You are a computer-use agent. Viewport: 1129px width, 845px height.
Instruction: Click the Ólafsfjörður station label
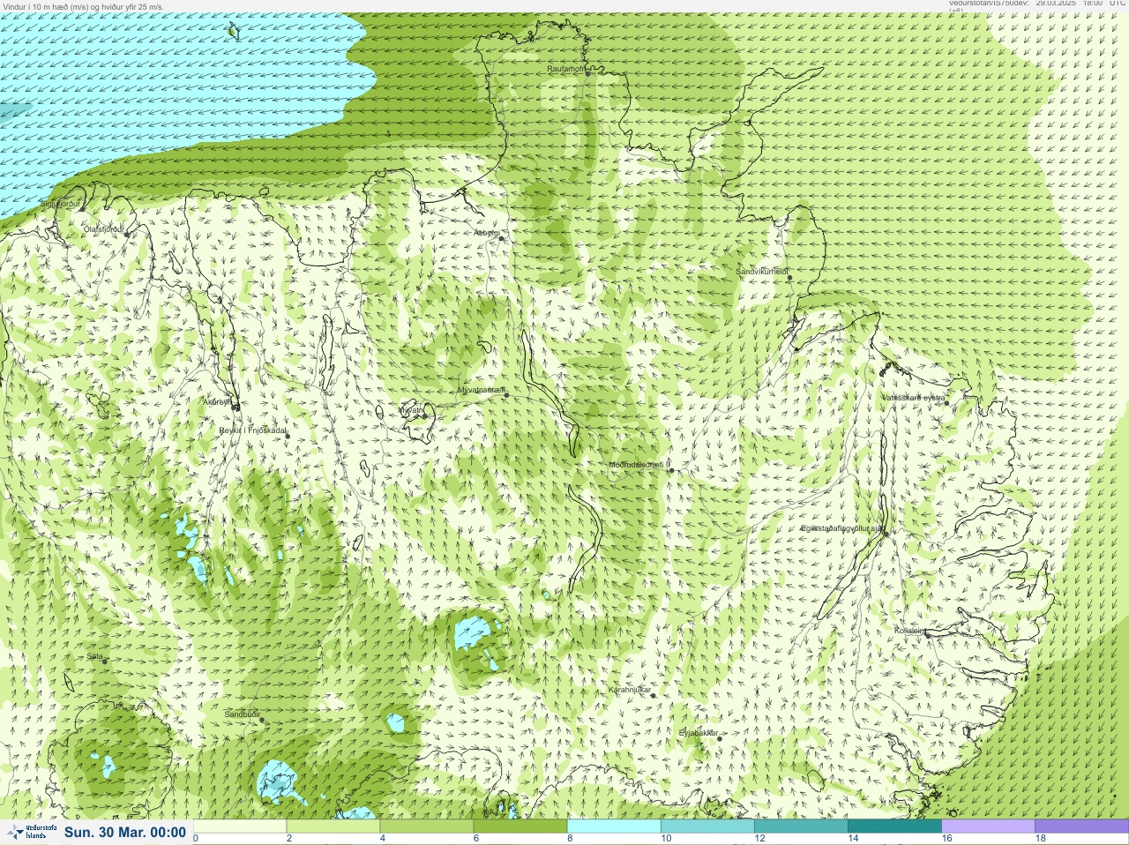point(103,229)
